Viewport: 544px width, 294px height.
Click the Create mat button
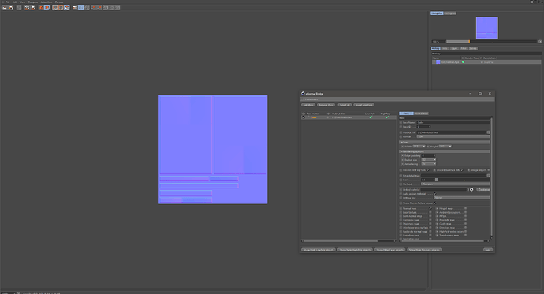pyautogui.click(x=483, y=190)
